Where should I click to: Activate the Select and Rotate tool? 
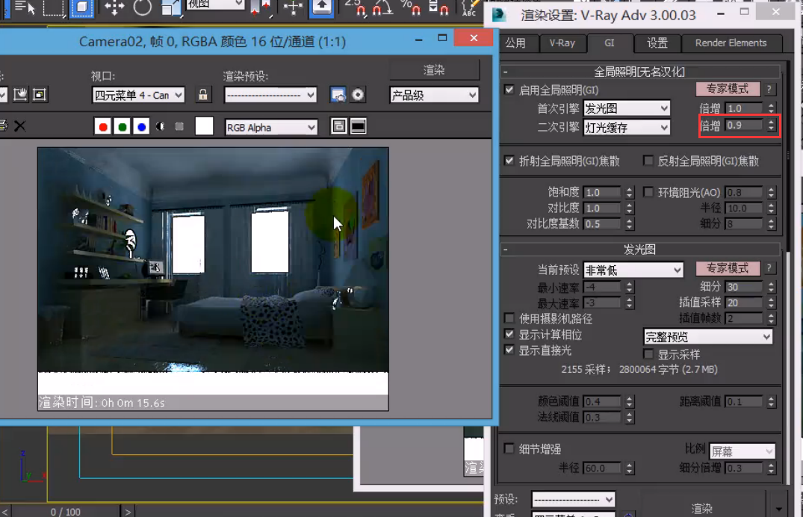coord(142,7)
